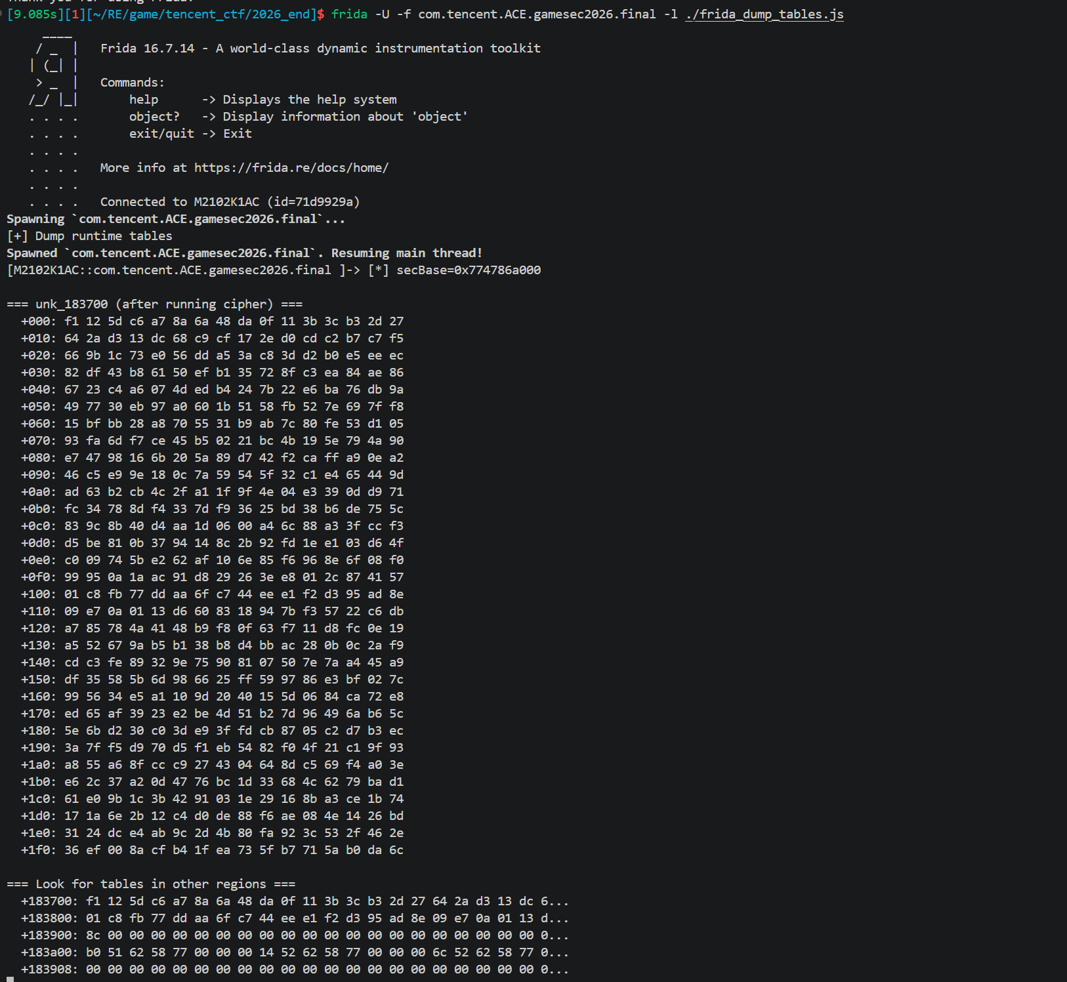Click the +000: offset label

[x=39, y=321]
